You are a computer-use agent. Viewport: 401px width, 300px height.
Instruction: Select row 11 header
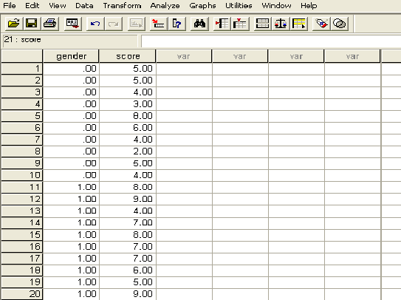tap(22, 187)
